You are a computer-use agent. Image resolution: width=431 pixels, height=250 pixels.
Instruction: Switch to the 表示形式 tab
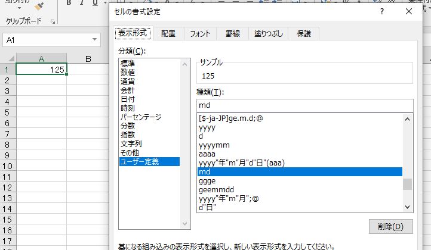[x=133, y=33]
